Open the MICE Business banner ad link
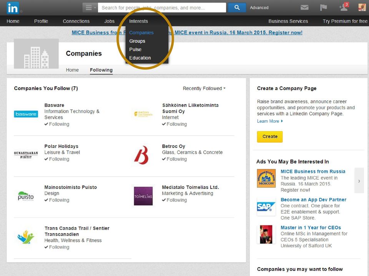This screenshot has width=369, height=276. (x=187, y=32)
